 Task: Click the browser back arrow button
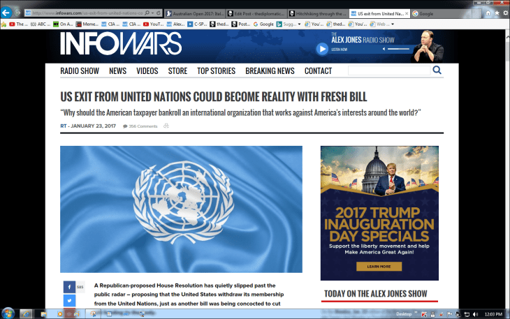pyautogui.click(x=6, y=13)
